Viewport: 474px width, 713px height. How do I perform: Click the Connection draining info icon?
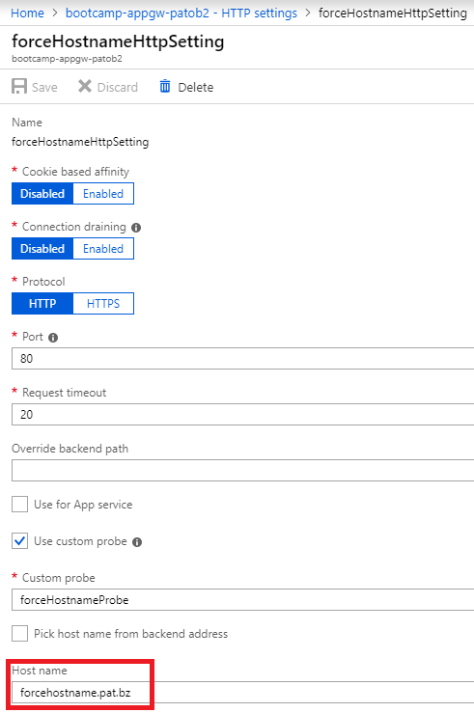[x=136, y=228]
